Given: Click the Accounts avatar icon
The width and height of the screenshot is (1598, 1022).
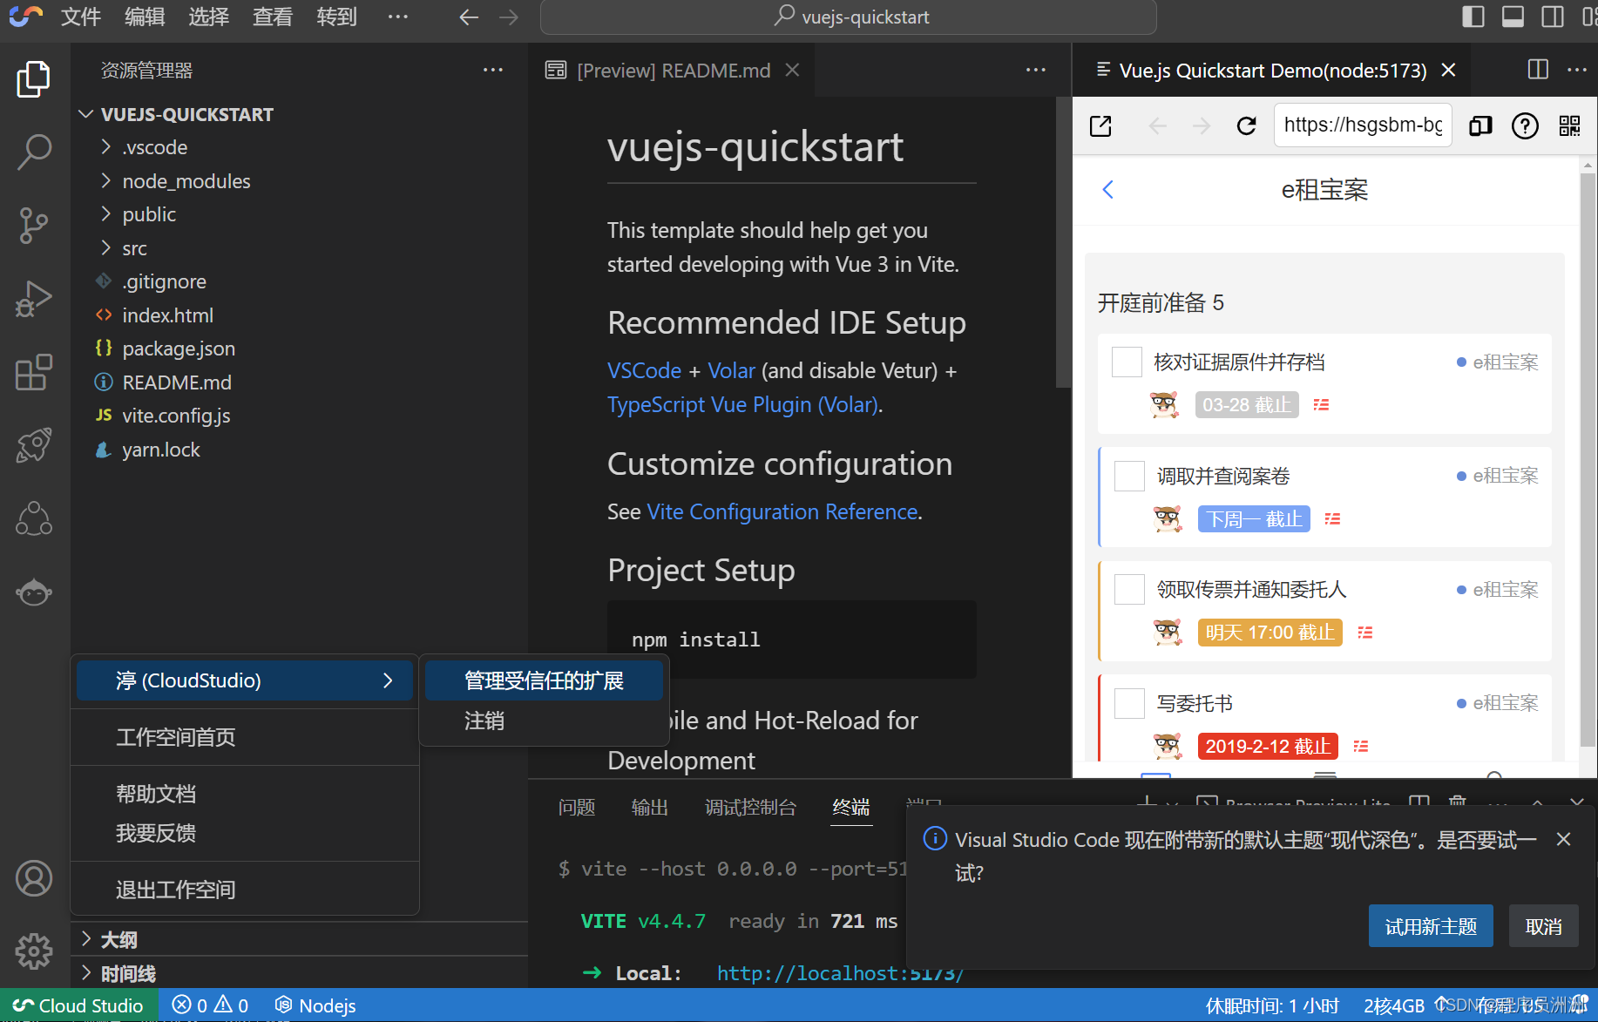Looking at the screenshot, I should coord(34,878).
